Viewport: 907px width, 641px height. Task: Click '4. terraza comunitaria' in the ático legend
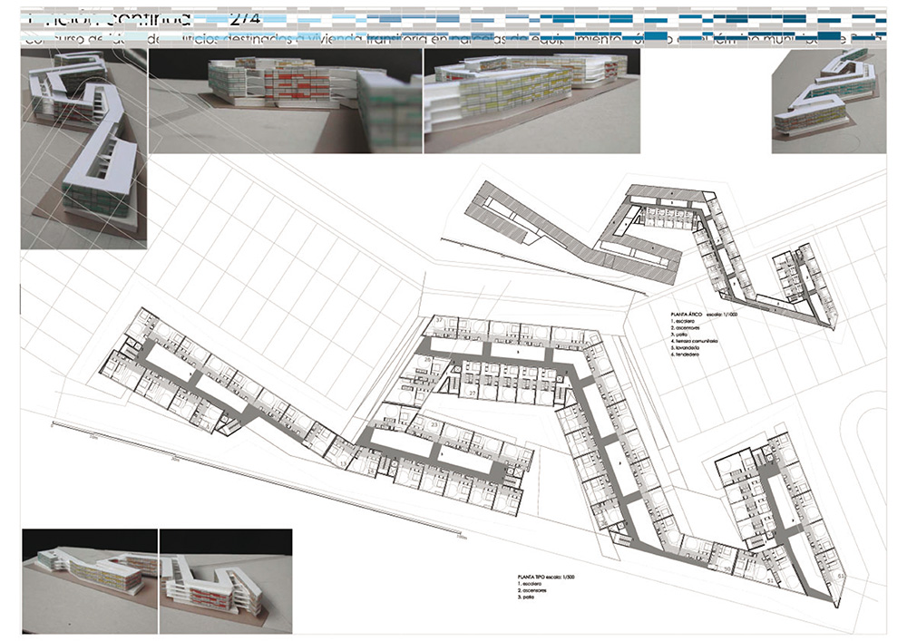[694, 341]
